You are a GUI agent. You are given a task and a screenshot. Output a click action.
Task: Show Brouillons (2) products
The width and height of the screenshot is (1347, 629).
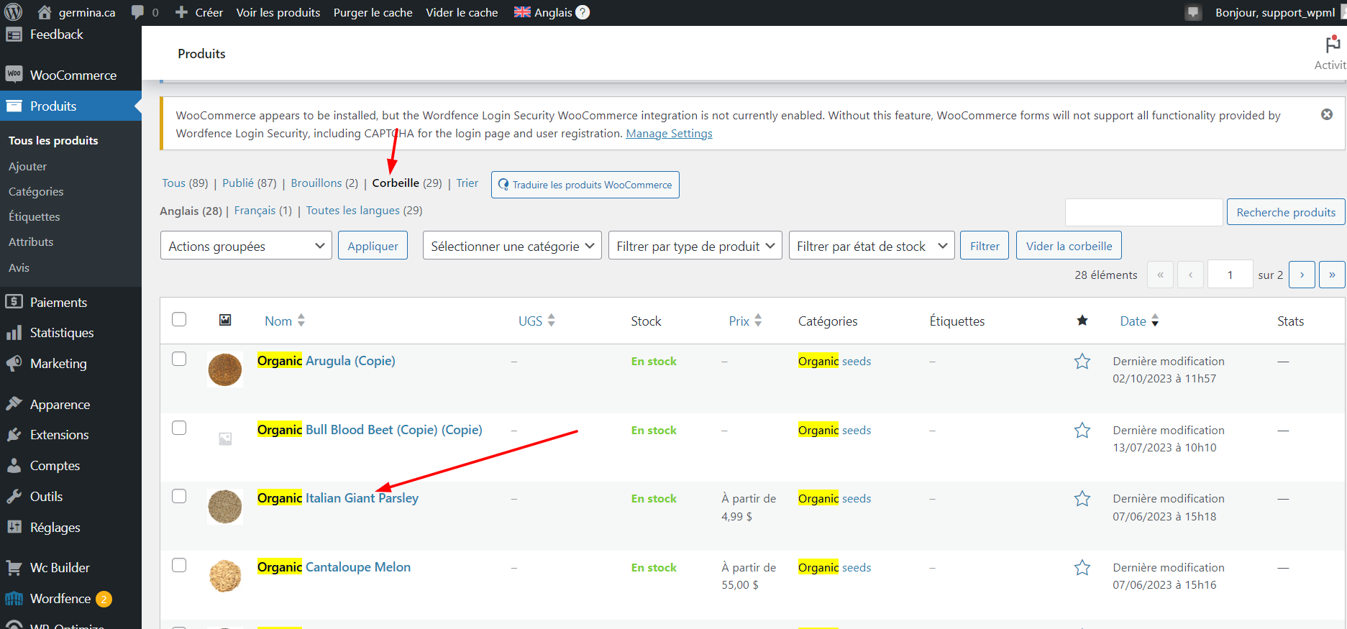point(324,183)
